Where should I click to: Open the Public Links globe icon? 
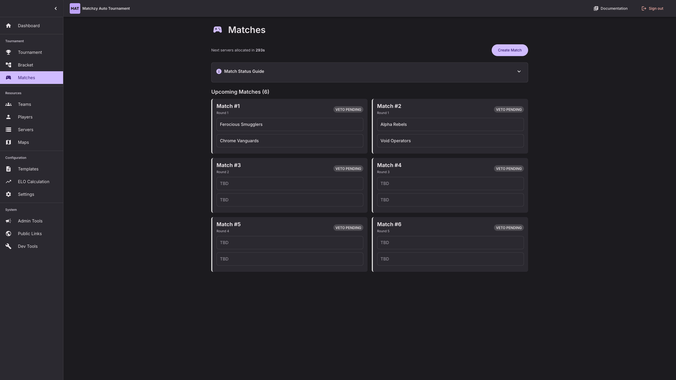(8, 234)
